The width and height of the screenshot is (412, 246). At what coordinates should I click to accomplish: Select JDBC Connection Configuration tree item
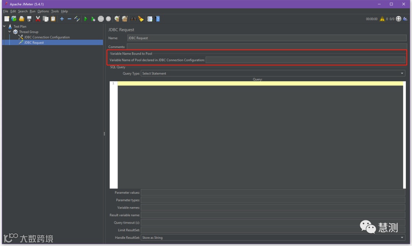(47, 37)
